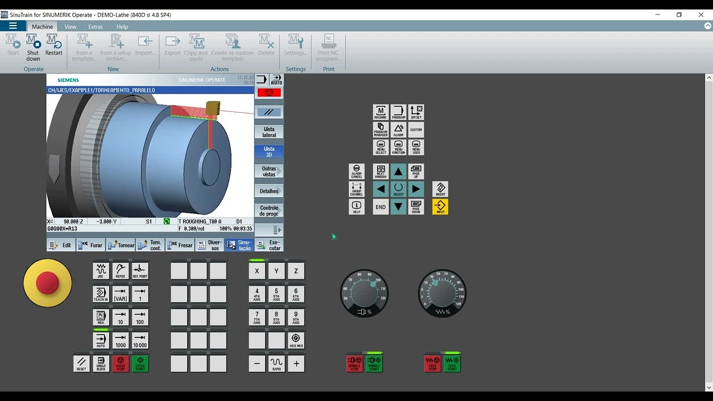Click the RAPID traverse key

click(x=276, y=364)
